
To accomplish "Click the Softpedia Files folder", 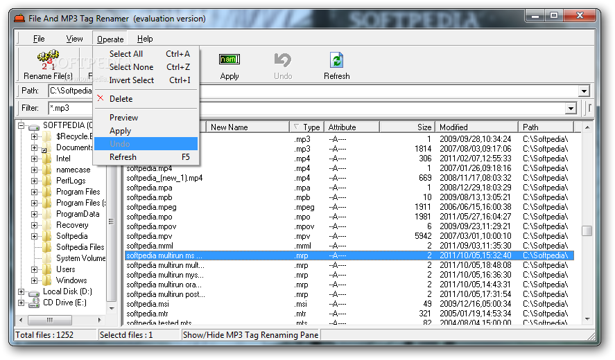I will pyautogui.click(x=80, y=247).
